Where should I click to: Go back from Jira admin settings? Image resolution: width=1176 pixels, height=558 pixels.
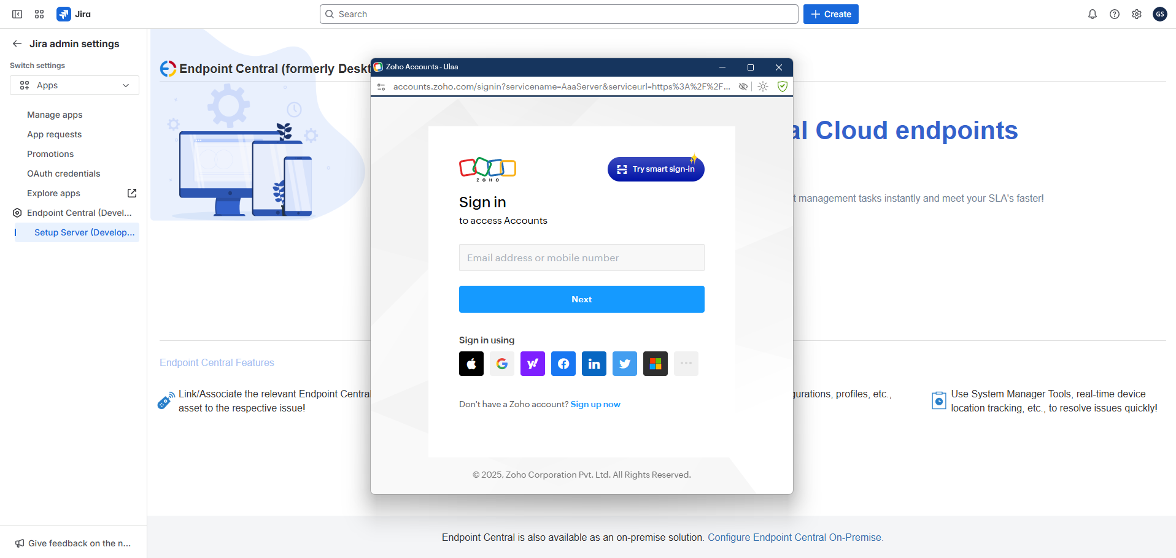click(x=17, y=44)
